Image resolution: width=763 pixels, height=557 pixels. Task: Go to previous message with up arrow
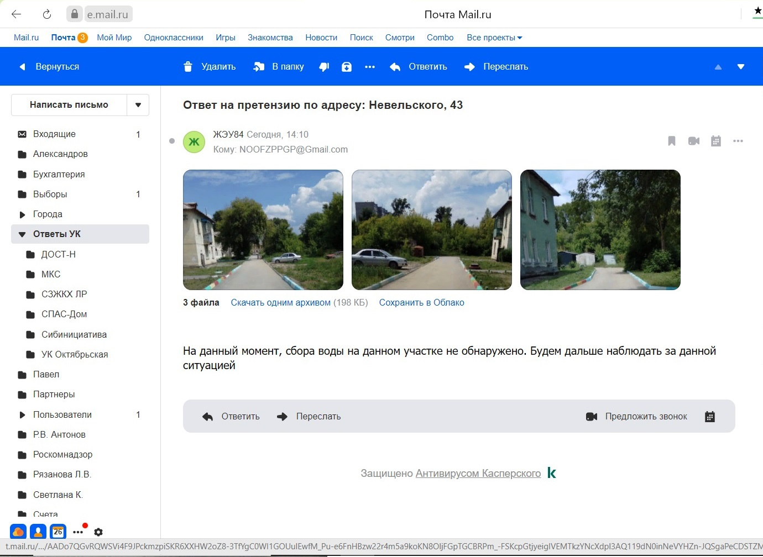pos(718,67)
